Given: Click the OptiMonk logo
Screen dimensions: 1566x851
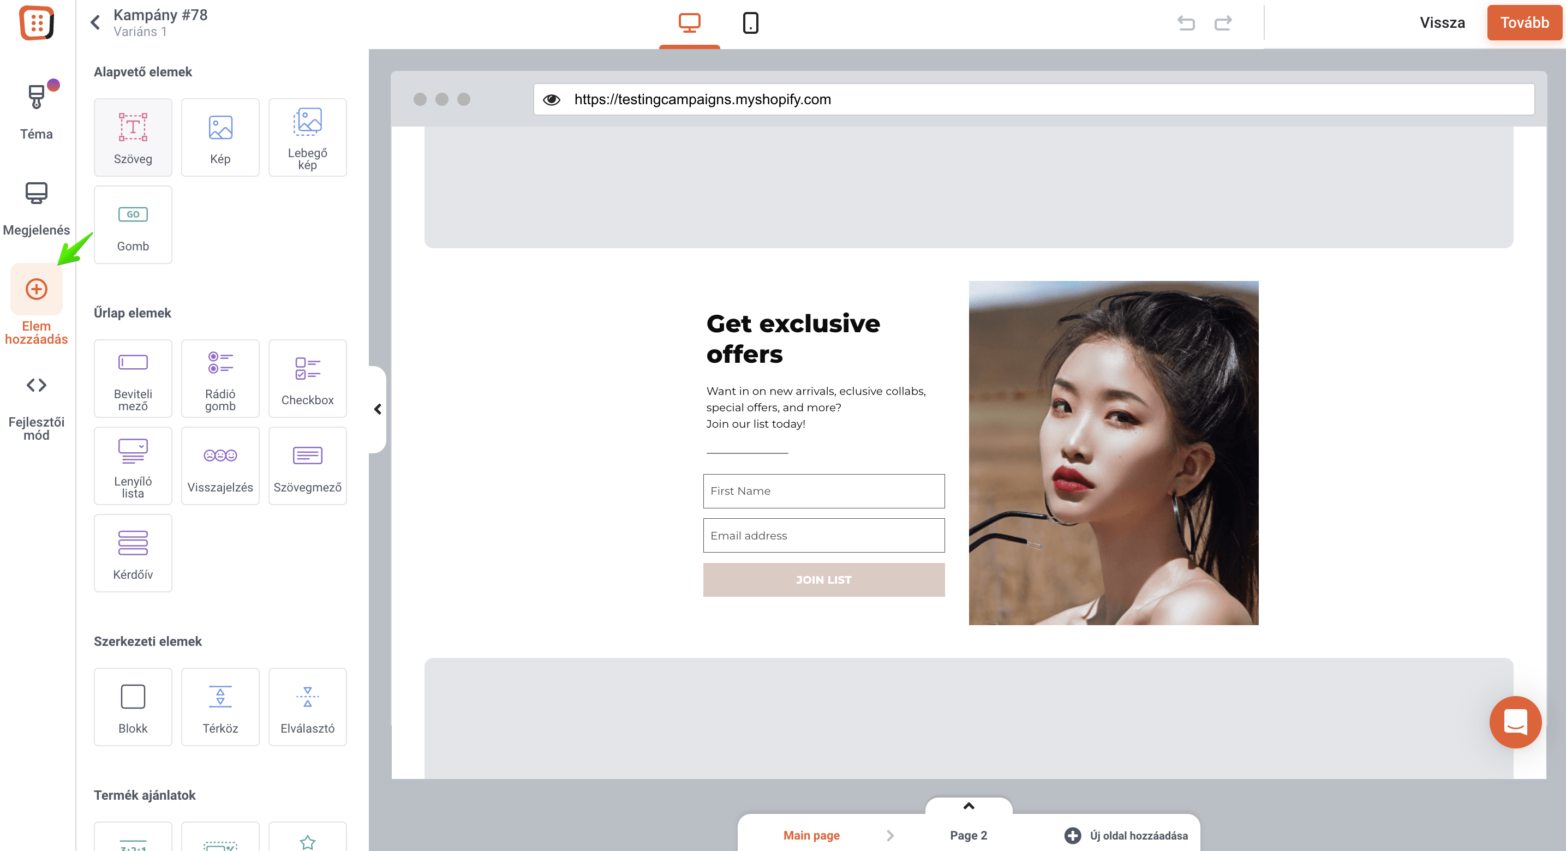Looking at the screenshot, I should (x=37, y=23).
